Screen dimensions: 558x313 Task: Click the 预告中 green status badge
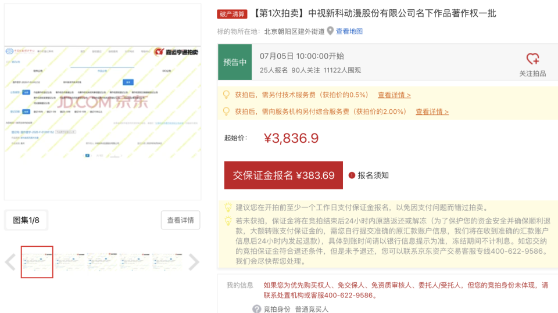235,62
